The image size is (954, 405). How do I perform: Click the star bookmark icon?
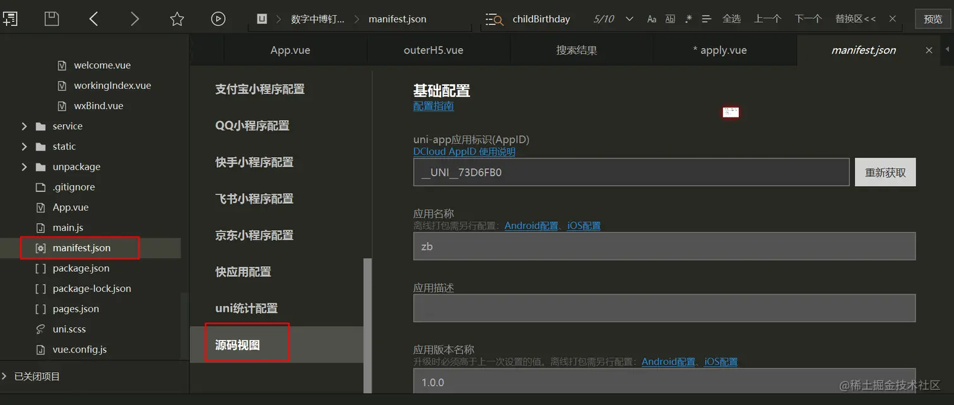tap(177, 19)
